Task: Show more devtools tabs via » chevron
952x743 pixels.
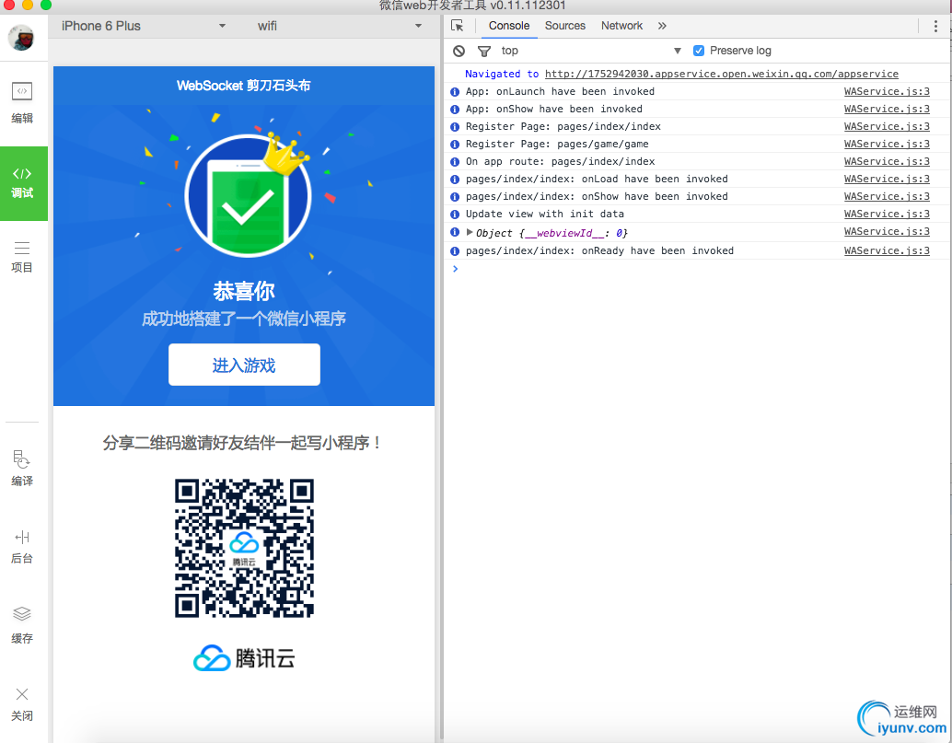Action: click(662, 26)
